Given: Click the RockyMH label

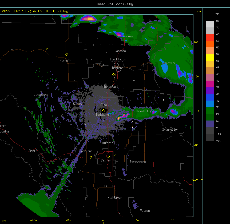Looking at the screenshot, I should (65, 60).
